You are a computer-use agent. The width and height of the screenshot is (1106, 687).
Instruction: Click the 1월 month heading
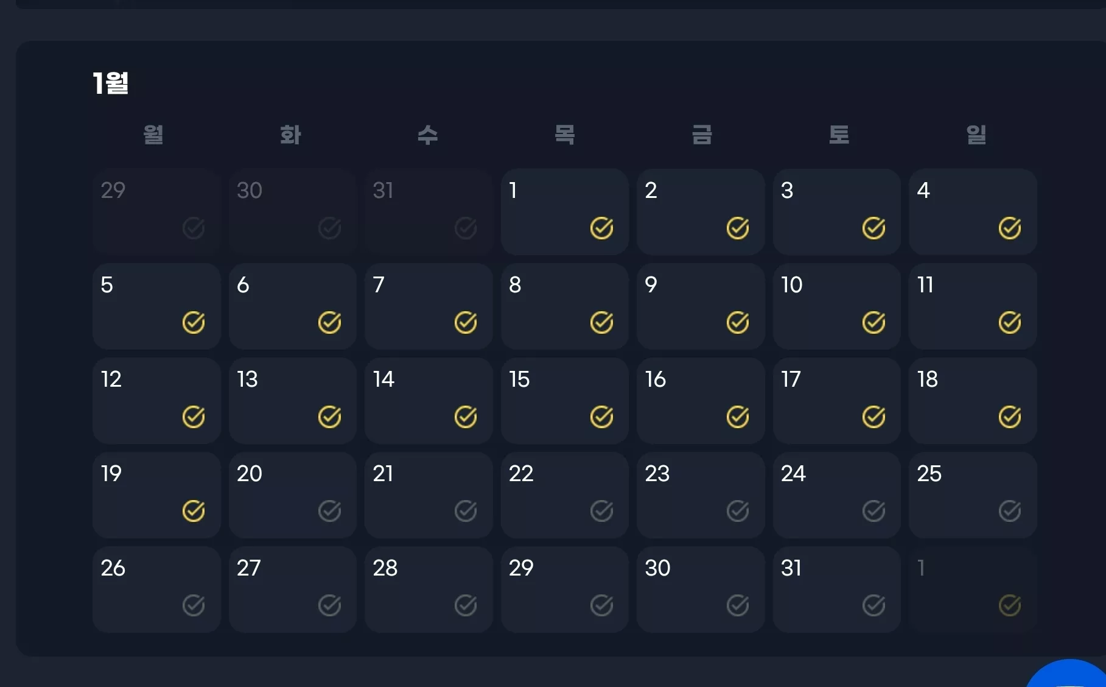coord(111,83)
